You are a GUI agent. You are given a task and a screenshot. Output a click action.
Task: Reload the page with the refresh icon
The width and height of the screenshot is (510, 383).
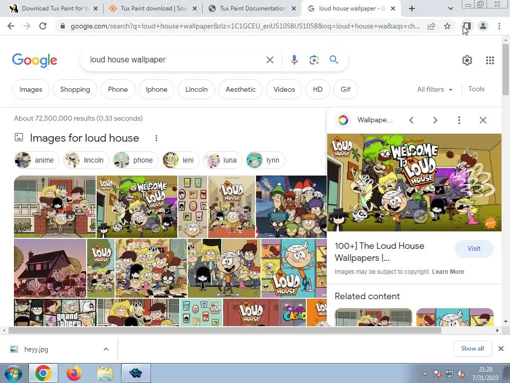[x=43, y=26]
